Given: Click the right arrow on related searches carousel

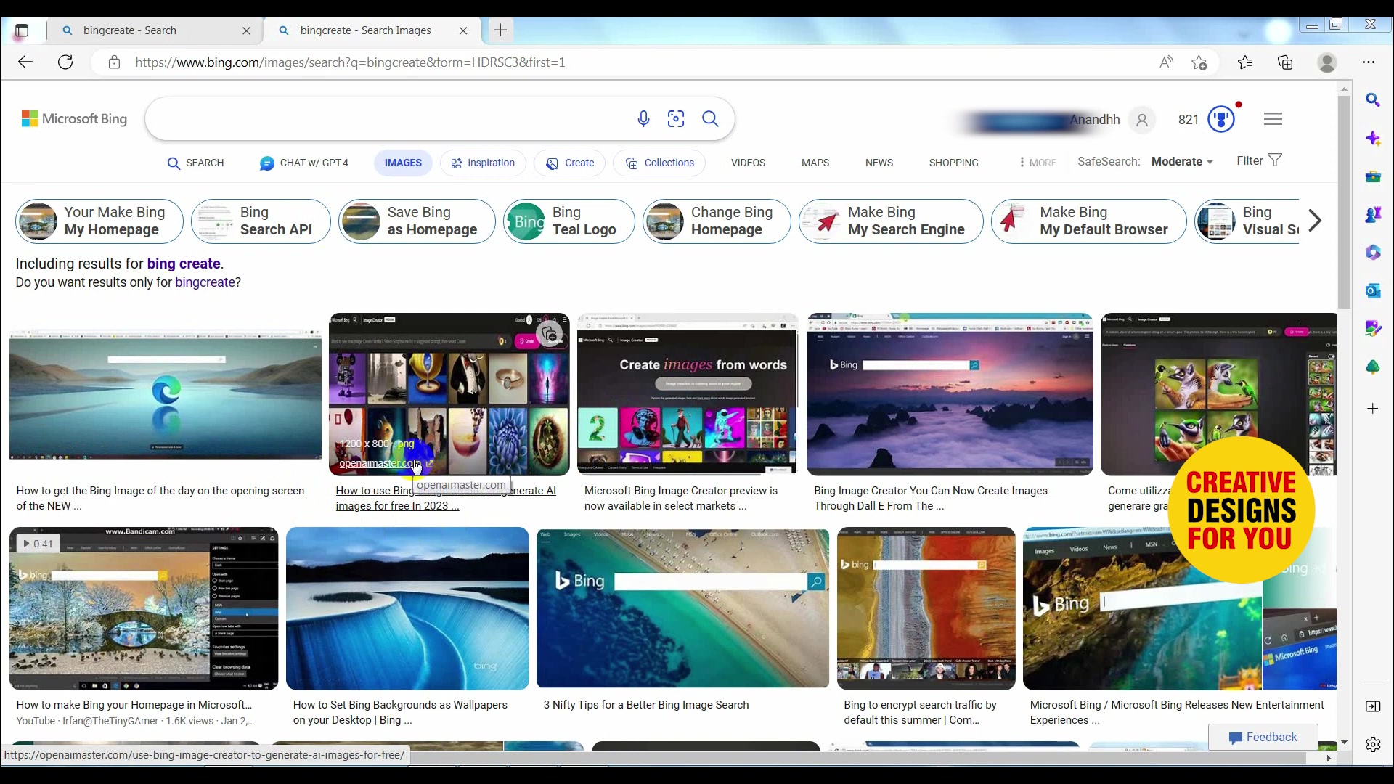Looking at the screenshot, I should point(1314,221).
